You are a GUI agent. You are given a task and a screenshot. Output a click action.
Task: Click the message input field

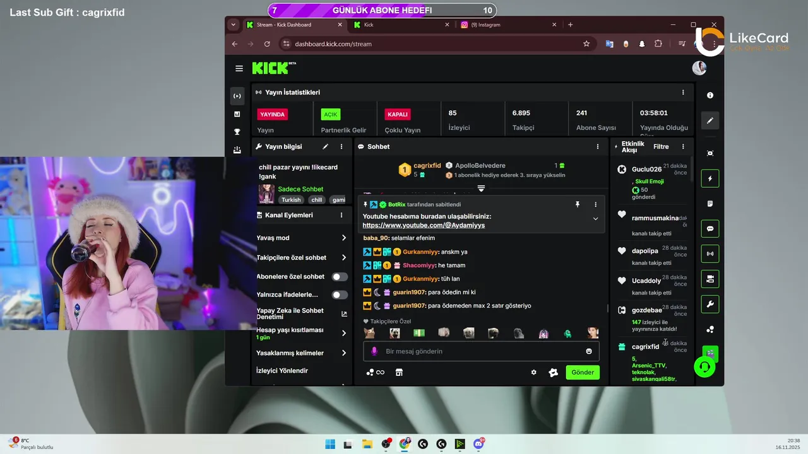coord(481,351)
